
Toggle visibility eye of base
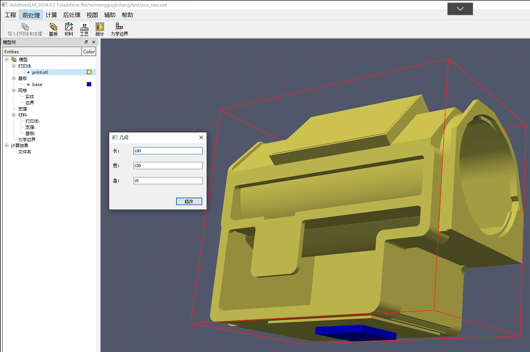(x=28, y=85)
